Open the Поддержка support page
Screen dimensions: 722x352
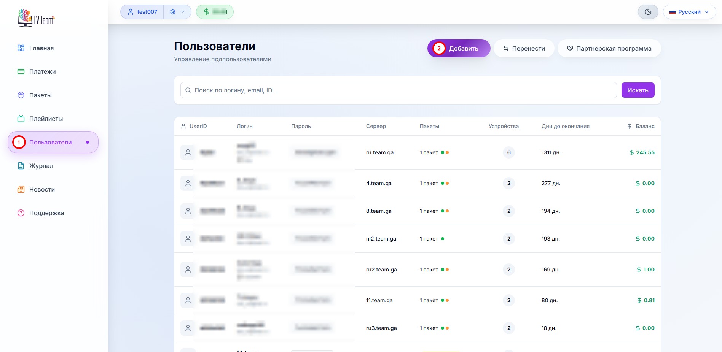tap(46, 213)
